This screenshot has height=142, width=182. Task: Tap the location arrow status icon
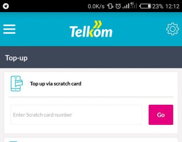click(x=6, y=6)
